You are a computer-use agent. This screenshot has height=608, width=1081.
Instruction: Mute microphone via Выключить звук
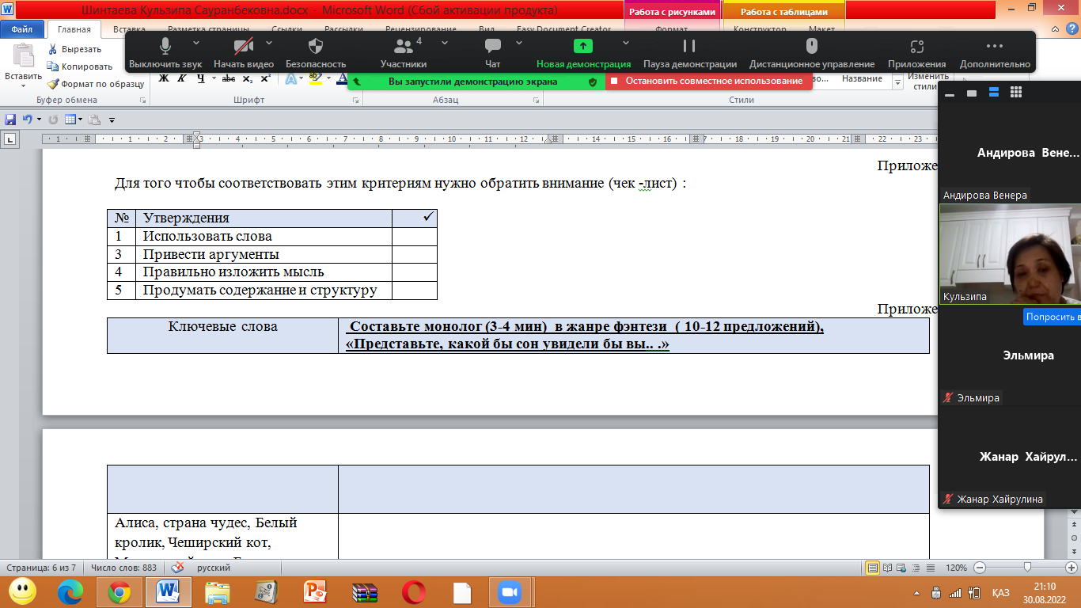pyautogui.click(x=165, y=52)
